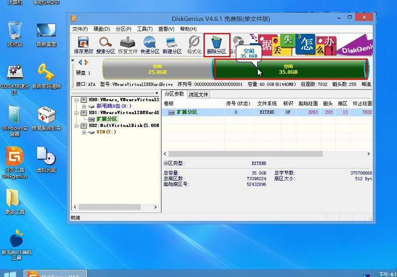Click the Recover Files (恢复文件) icon
397x277 pixels.
[128, 45]
